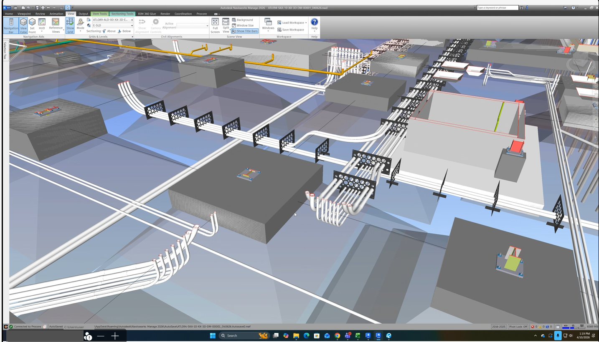Viewport: 599px width, 342px height.
Task: Toggle Show Grid
Action: [70, 25]
